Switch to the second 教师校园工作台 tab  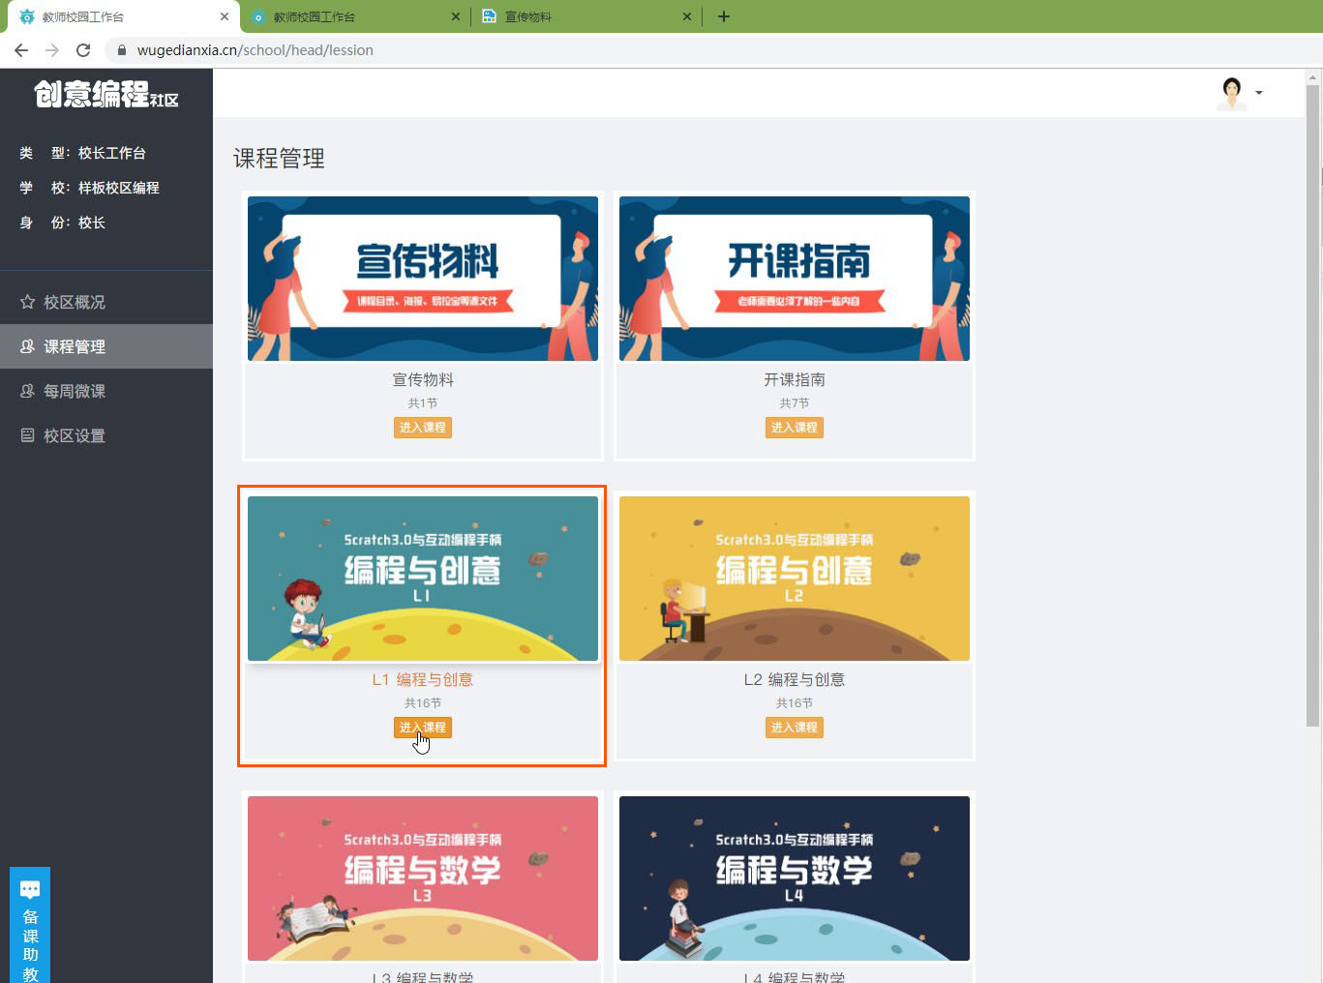pyautogui.click(x=354, y=16)
